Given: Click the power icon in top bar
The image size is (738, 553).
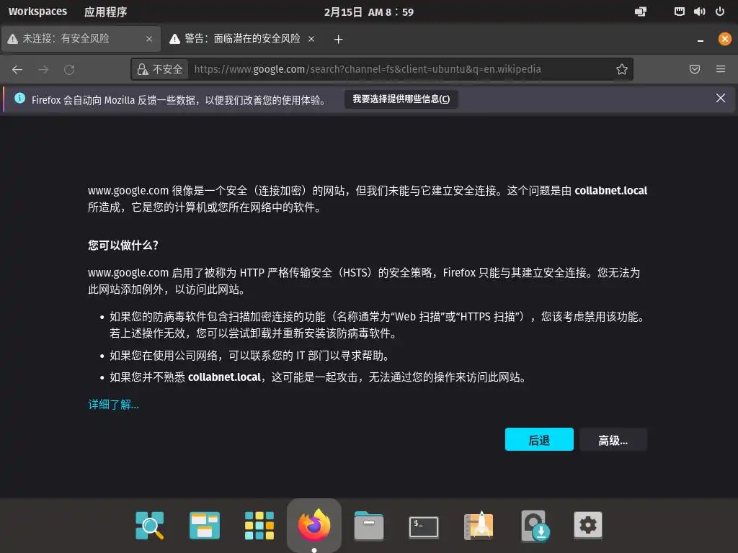Looking at the screenshot, I should click(x=720, y=12).
